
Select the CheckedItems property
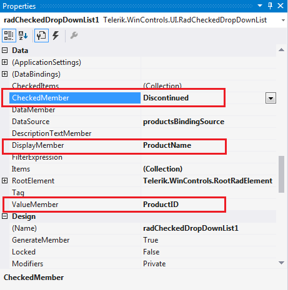36,85
